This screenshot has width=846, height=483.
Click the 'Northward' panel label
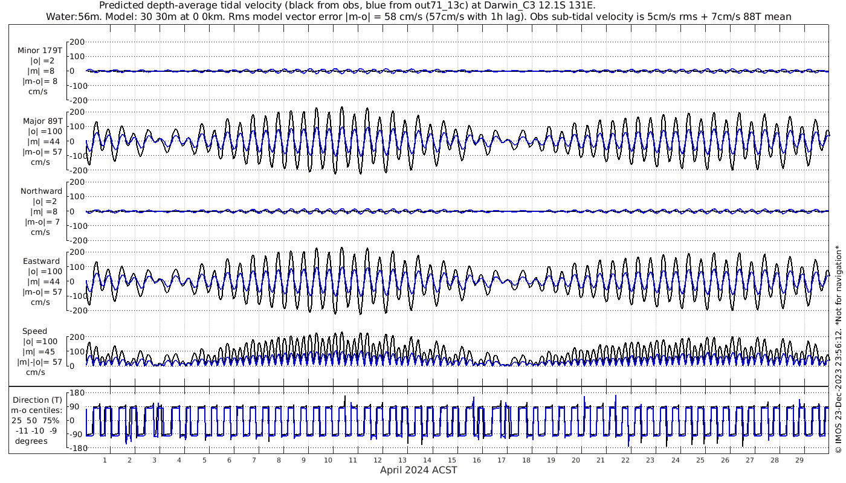[41, 191]
